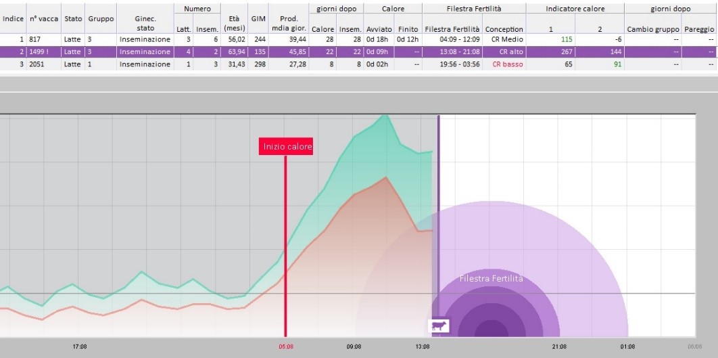Screen dimensions: 718x358
Task: Click the 21:08 time axis label
Action: coord(559,346)
